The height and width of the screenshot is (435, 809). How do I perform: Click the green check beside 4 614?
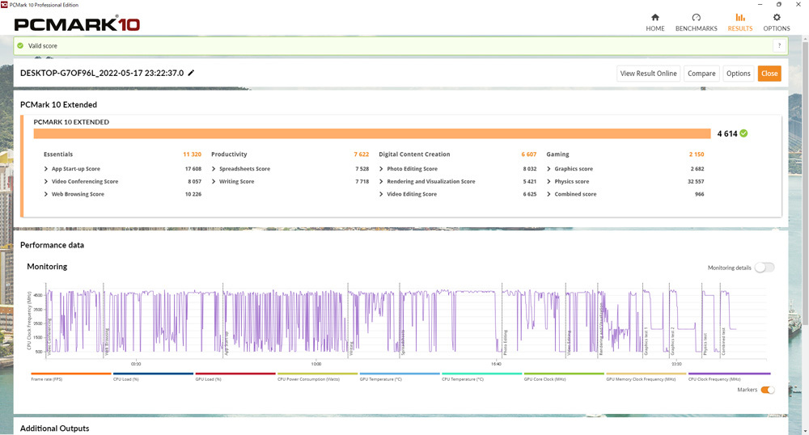pyautogui.click(x=743, y=133)
